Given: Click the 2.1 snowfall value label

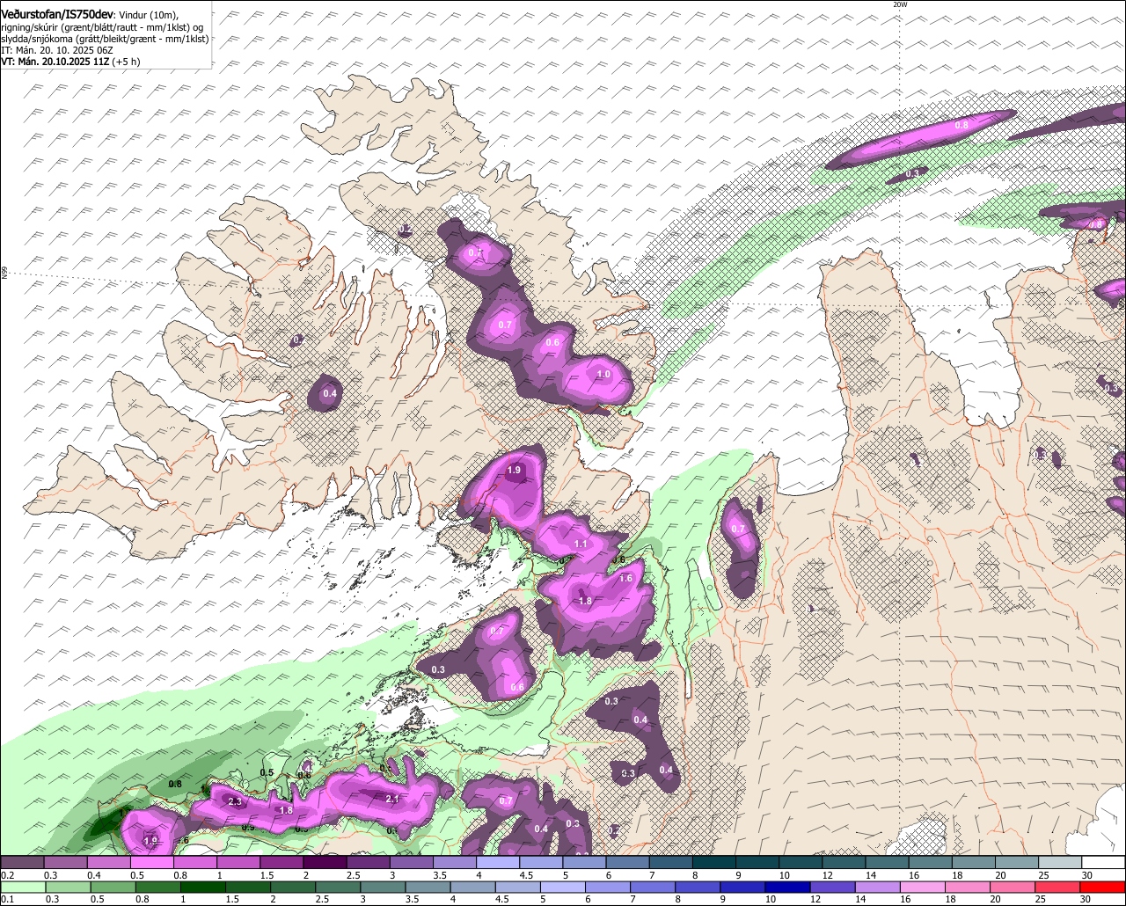Looking at the screenshot, I should 392,799.
